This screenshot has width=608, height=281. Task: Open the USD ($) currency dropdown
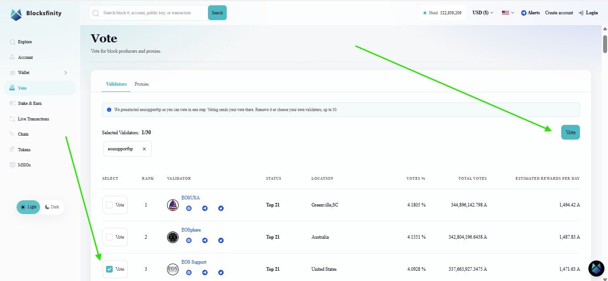483,13
